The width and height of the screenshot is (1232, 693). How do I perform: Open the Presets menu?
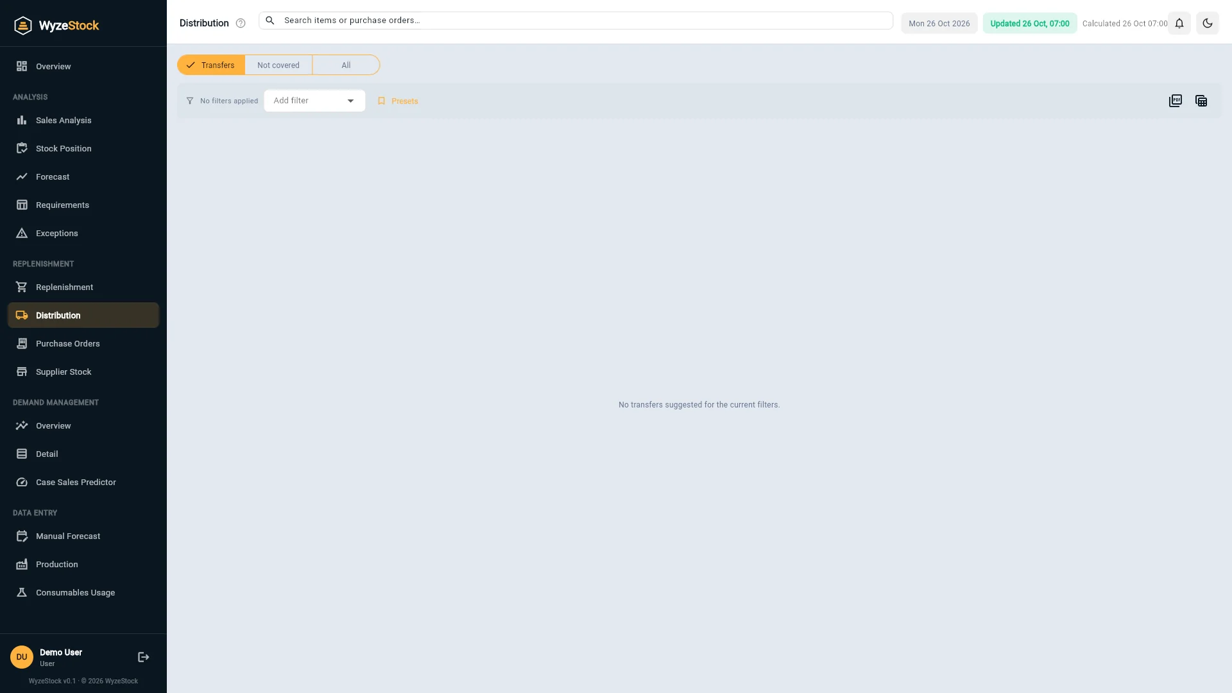coord(398,101)
